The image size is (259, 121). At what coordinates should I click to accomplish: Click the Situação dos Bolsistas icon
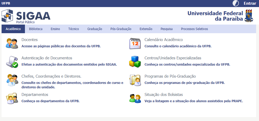135,98
